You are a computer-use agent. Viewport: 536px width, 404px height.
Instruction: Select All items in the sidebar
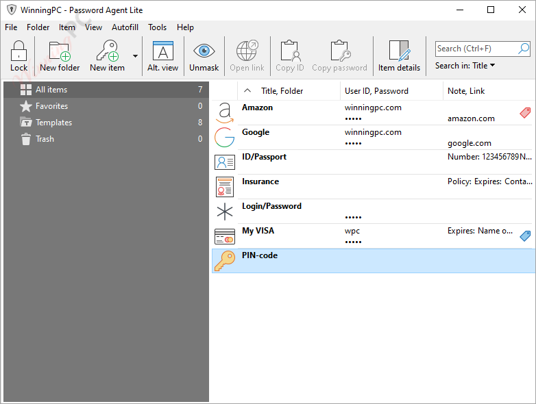tap(106, 90)
